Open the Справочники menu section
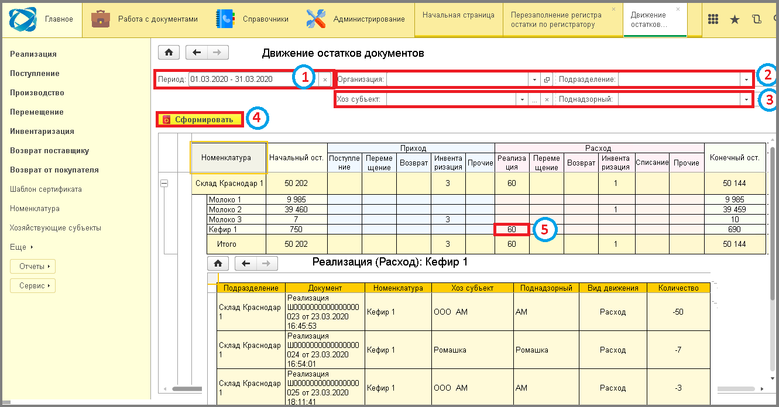Viewport: 779px width, 407px height. [252, 19]
